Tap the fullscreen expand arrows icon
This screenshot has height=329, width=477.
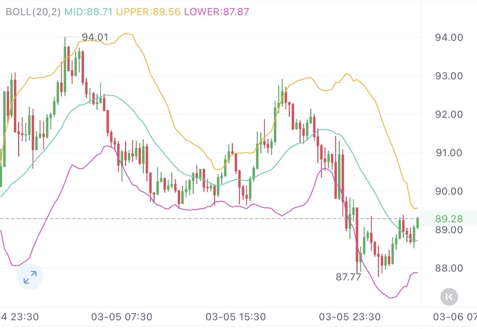(30, 277)
